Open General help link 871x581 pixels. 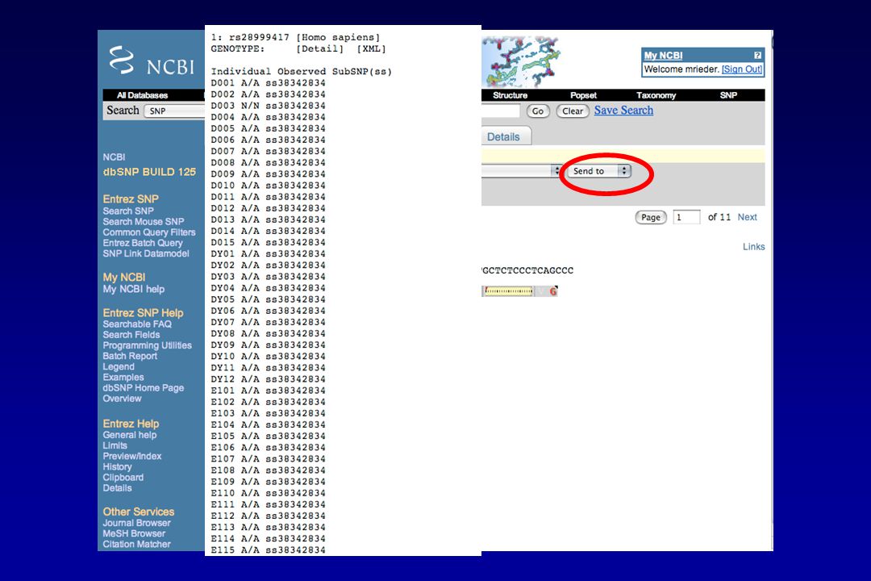129,435
